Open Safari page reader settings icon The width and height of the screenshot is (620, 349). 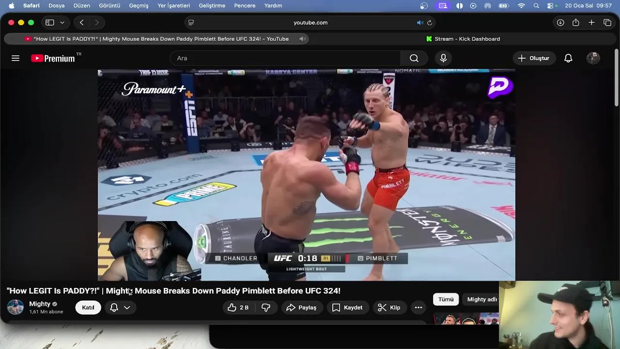point(191,23)
